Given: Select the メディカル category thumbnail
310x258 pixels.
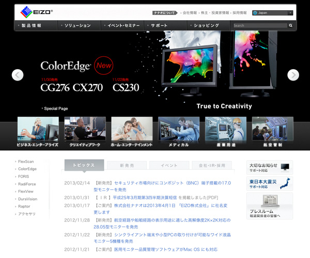Looking at the screenshot, I should tap(178, 133).
